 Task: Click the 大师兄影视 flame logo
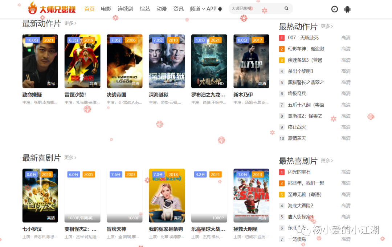(52, 8)
